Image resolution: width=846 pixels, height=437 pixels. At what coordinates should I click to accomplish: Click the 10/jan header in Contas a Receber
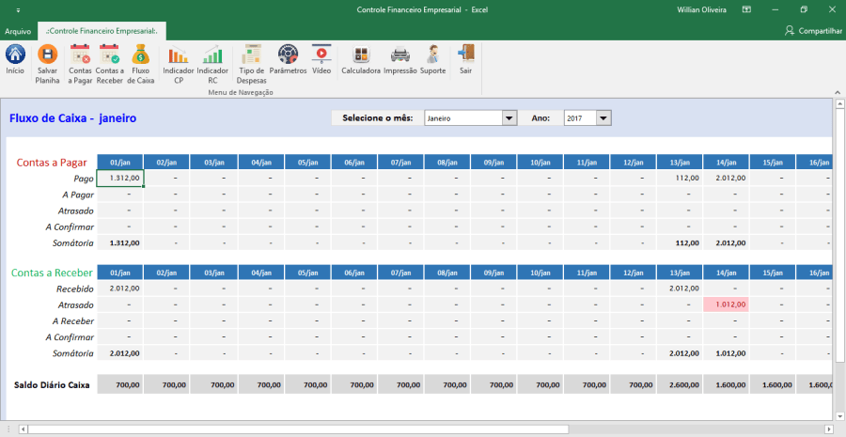click(540, 273)
